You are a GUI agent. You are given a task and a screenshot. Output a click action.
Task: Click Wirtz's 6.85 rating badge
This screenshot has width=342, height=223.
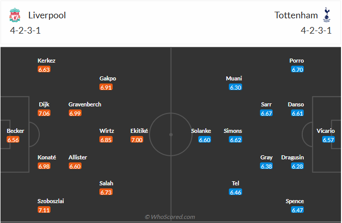pyautogui.click(x=106, y=140)
